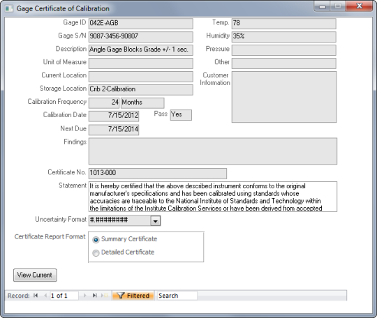The image size is (377, 318).
Task: Click the Next Due date field
Action: 114,130
